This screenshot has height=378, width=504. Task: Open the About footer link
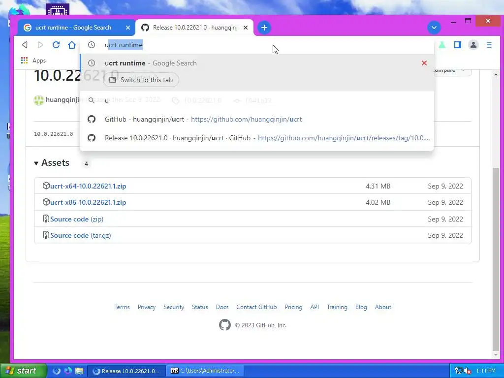pos(383,307)
